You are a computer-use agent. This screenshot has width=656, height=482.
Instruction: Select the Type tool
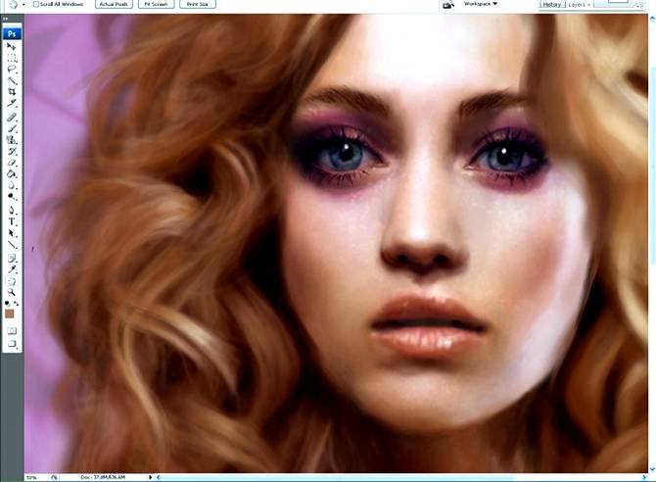tap(12, 221)
